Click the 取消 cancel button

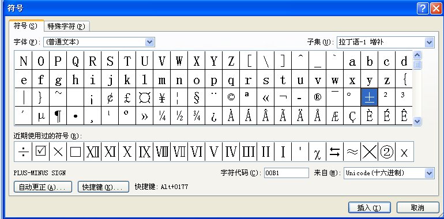pos(417,207)
